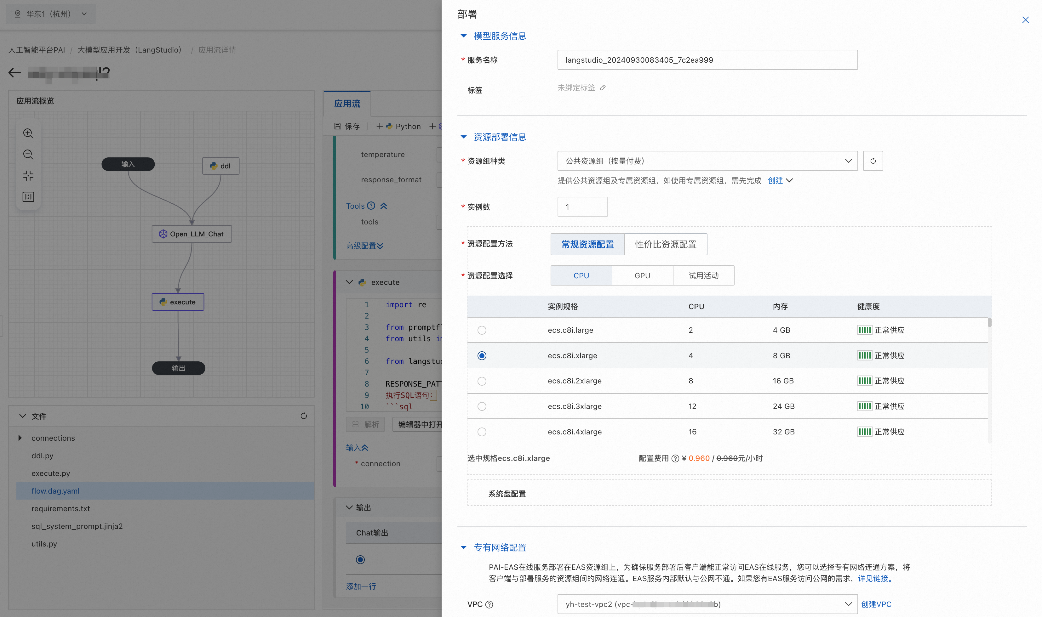Image resolution: width=1042 pixels, height=617 pixels.
Task: Collapse the Tools section chevron
Action: (384, 206)
